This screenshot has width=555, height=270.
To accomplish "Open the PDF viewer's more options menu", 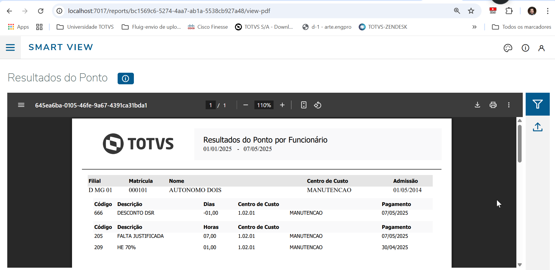I will click(509, 105).
